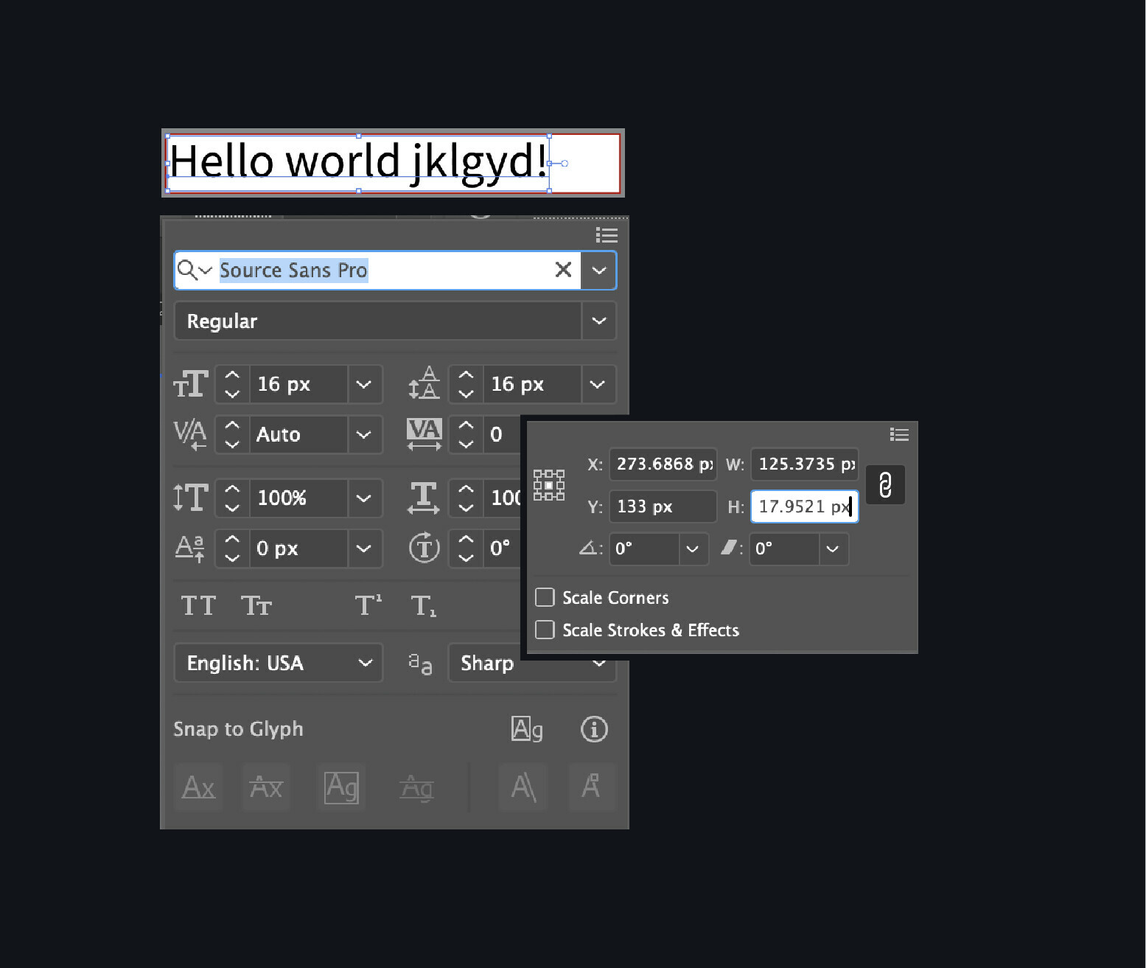The width and height of the screenshot is (1146, 968).
Task: Enable Snap to Glyph Ag icon
Action: (x=527, y=729)
